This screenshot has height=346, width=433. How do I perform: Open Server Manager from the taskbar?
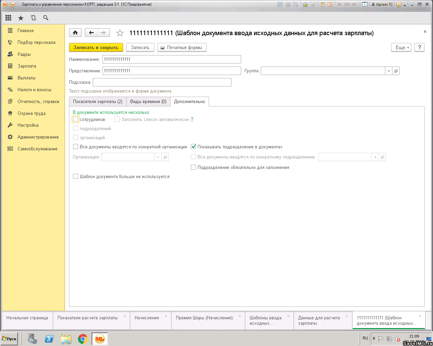[32, 339]
